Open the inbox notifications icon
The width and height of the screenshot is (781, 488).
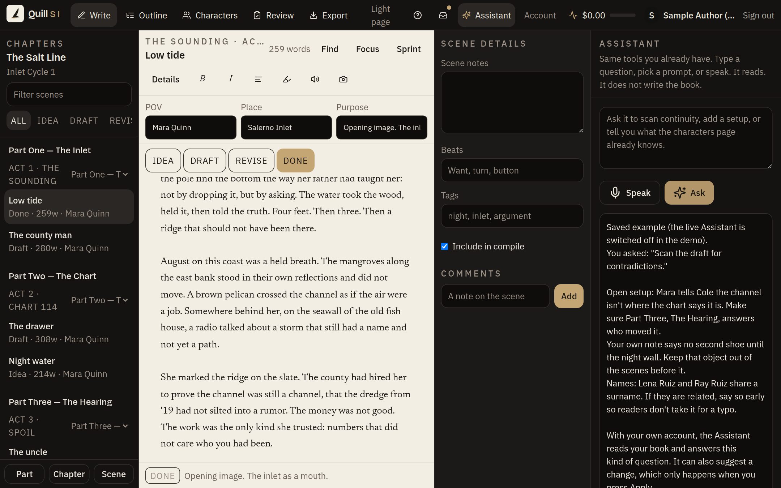tap(443, 15)
